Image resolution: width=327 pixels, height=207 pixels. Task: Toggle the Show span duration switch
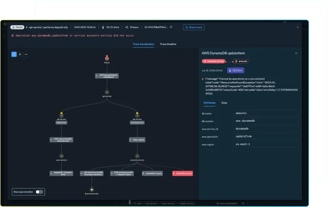39,192
